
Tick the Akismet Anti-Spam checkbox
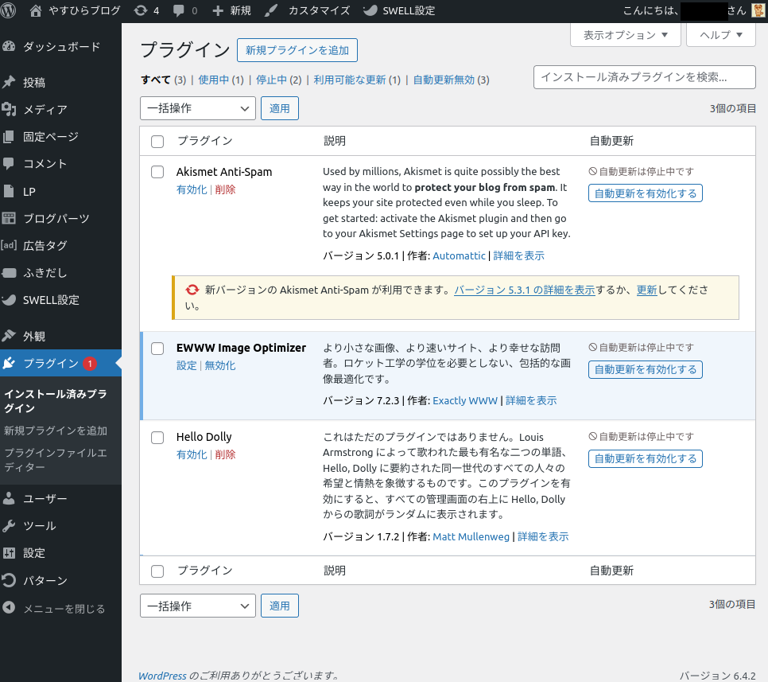157,172
